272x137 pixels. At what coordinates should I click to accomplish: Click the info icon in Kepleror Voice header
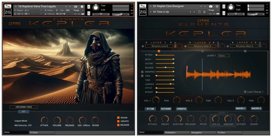click(82, 6)
